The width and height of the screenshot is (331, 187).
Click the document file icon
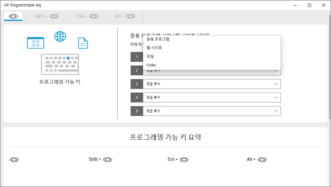click(83, 43)
